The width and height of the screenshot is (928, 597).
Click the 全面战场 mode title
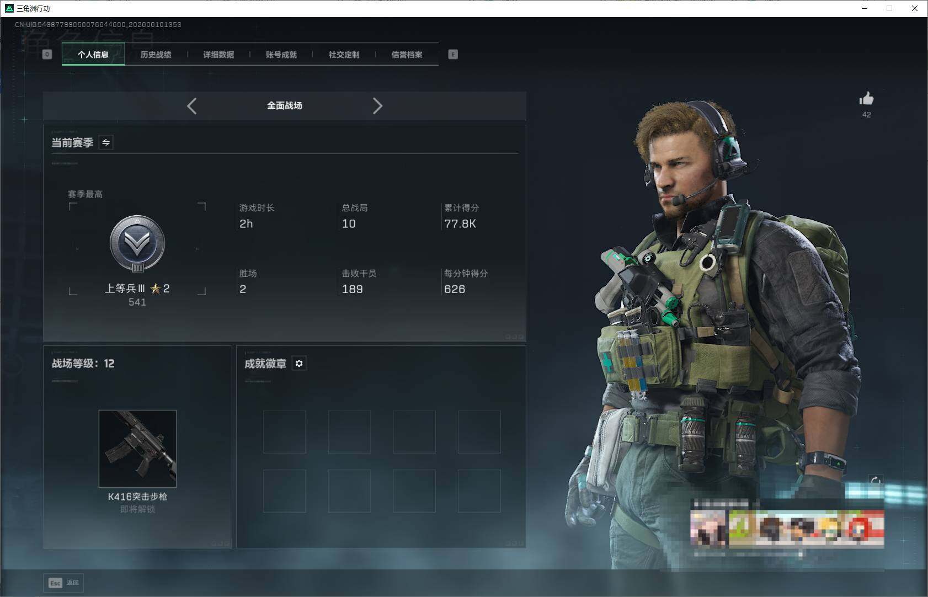point(285,105)
